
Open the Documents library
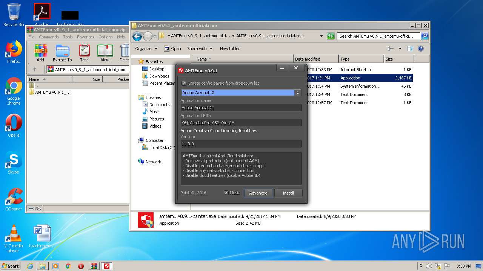point(156,105)
